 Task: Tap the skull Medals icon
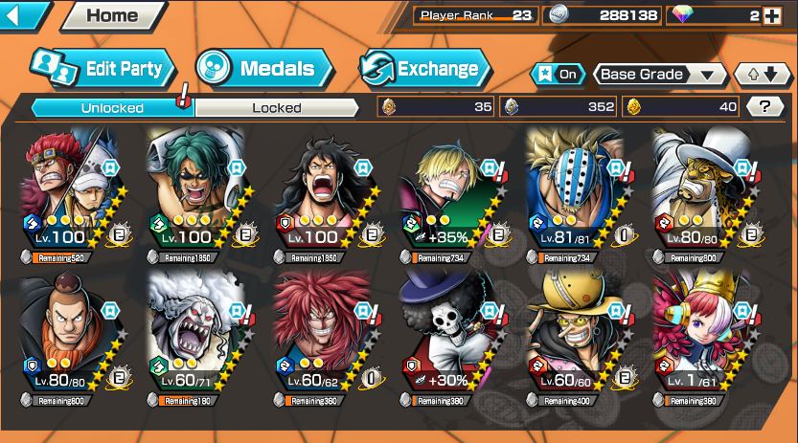[x=215, y=68]
